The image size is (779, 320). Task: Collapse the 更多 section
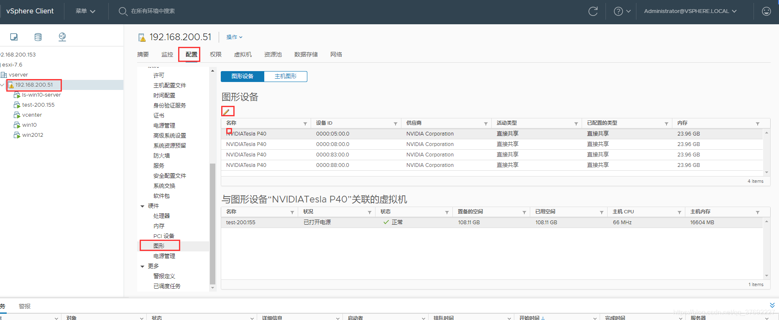[142, 266]
